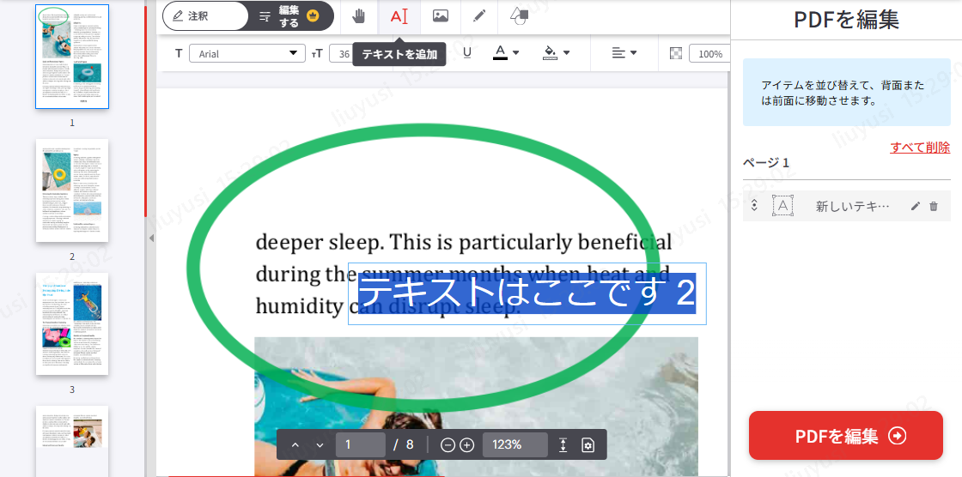
Task: Click the red PDFを編集 button
Action: (x=845, y=436)
